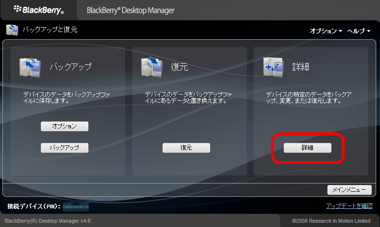Start a backup with the バックアップ button
Screen dimensions: 380x227
(x=65, y=148)
